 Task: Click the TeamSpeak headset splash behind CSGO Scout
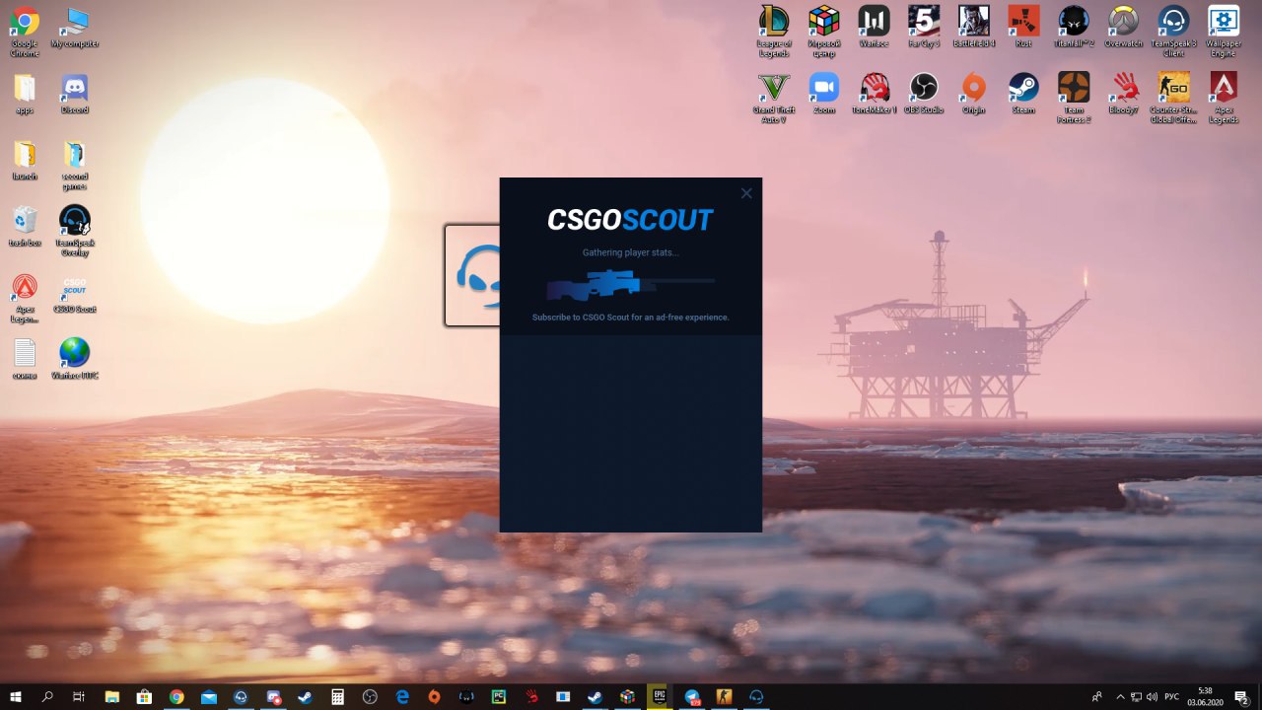pos(473,275)
